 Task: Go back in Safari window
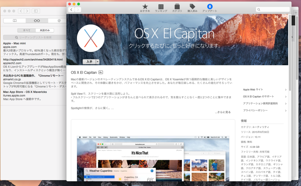pos(21,11)
